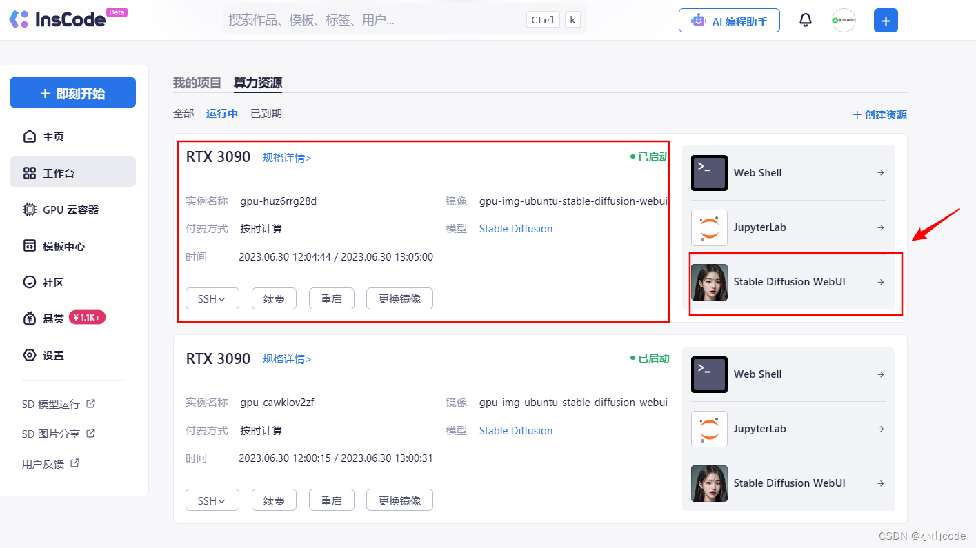Viewport: 976px width, 548px height.
Task: Click arrow next to Stable Diffusion WebUI for gpu-cawklov2zf
Action: [881, 483]
